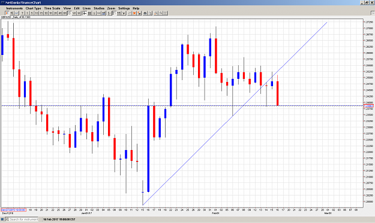375x223 pixels.
Task: Click the two-dots toolbar icon
Action: 99,13
